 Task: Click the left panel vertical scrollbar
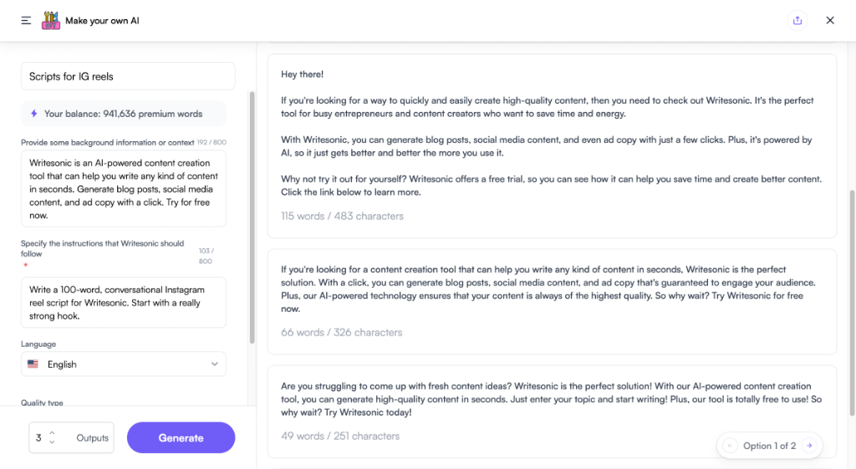click(x=252, y=217)
